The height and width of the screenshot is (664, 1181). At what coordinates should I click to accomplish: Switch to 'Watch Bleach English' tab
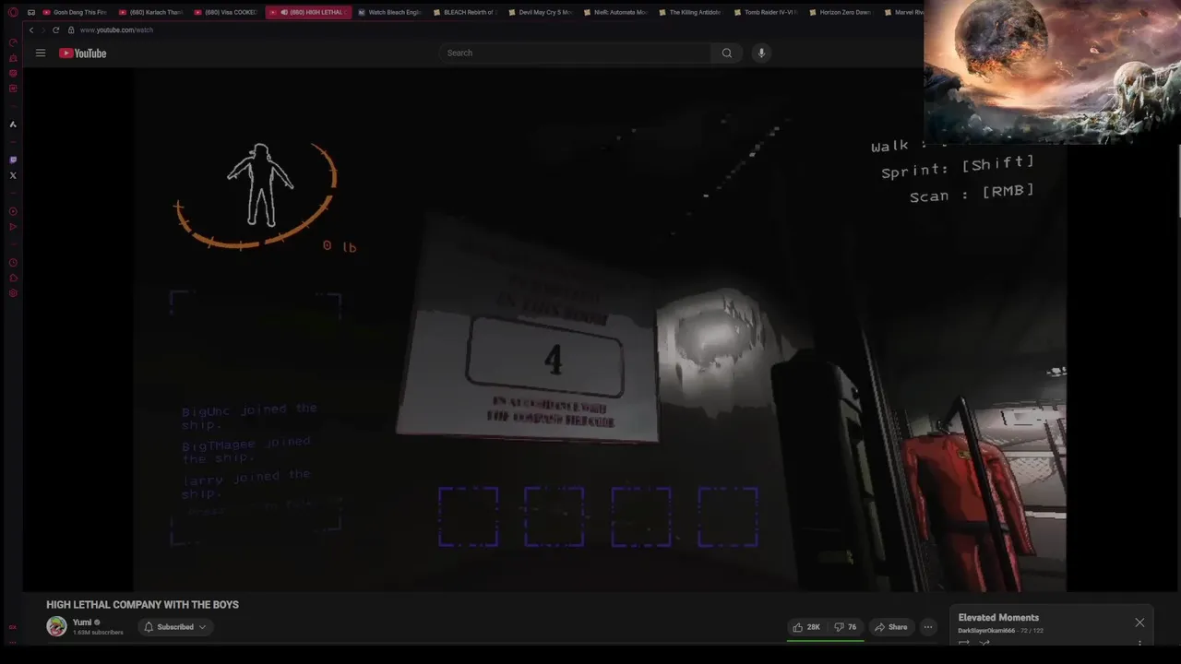point(390,12)
